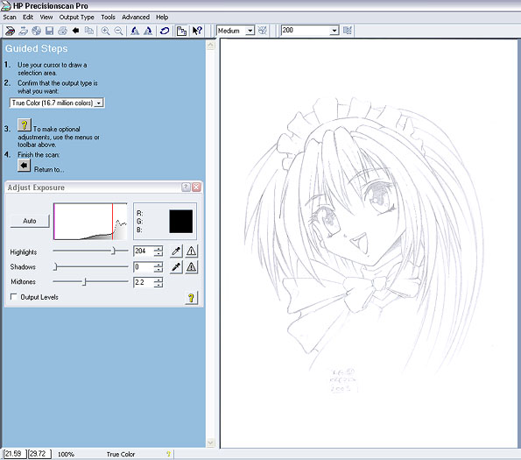Open the Output Type menu
Screen dimensions: 521x460
point(76,18)
